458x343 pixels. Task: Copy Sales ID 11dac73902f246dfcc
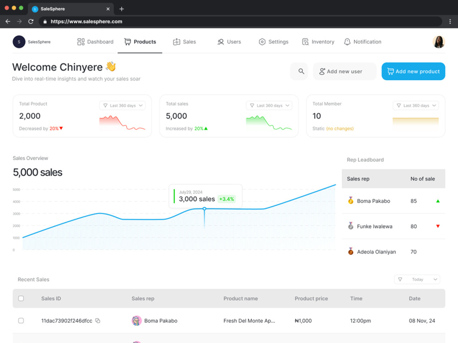(x=98, y=321)
